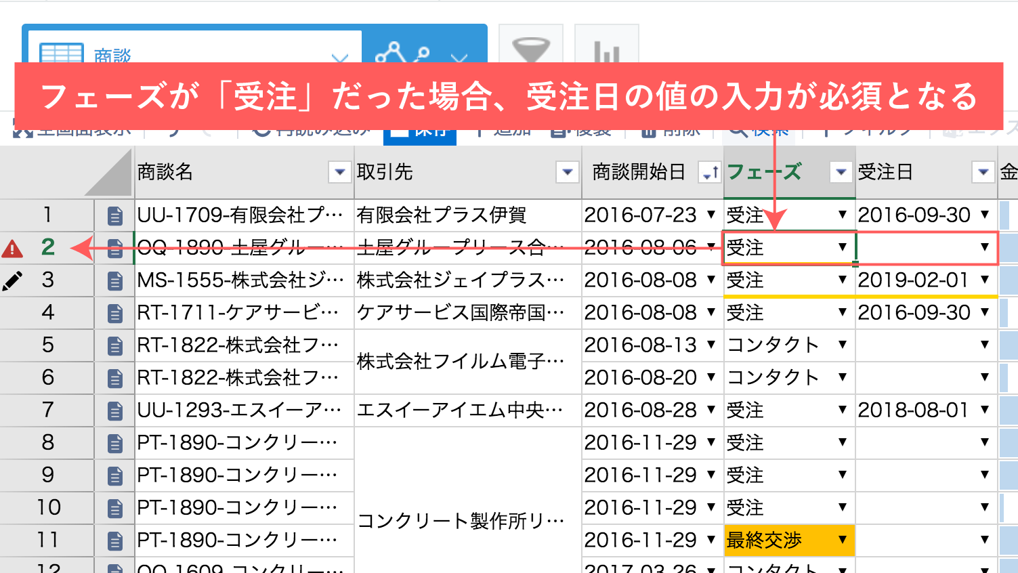Image resolution: width=1018 pixels, height=573 pixels.
Task: Click the empty 受注日 cell in row 5
Action: [927, 345]
